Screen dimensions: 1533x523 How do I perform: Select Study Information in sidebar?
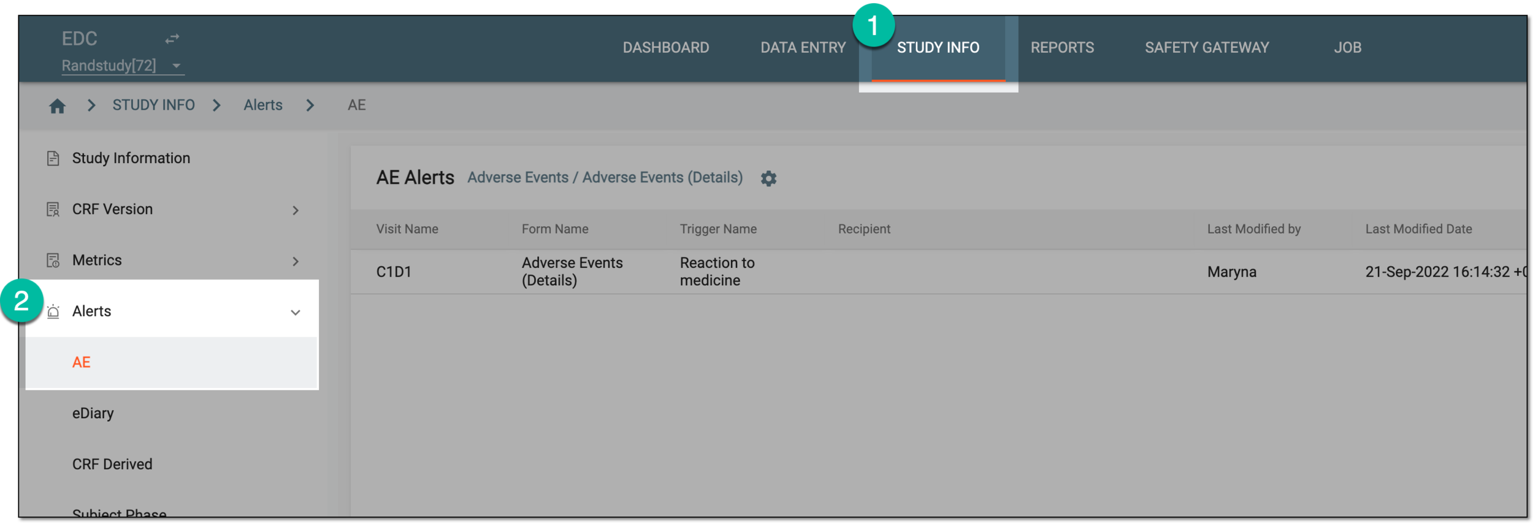pos(131,158)
